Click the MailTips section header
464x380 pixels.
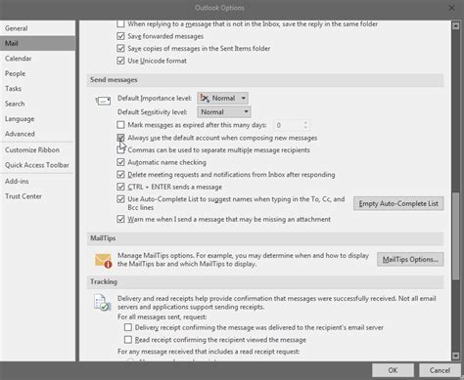[x=265, y=238]
